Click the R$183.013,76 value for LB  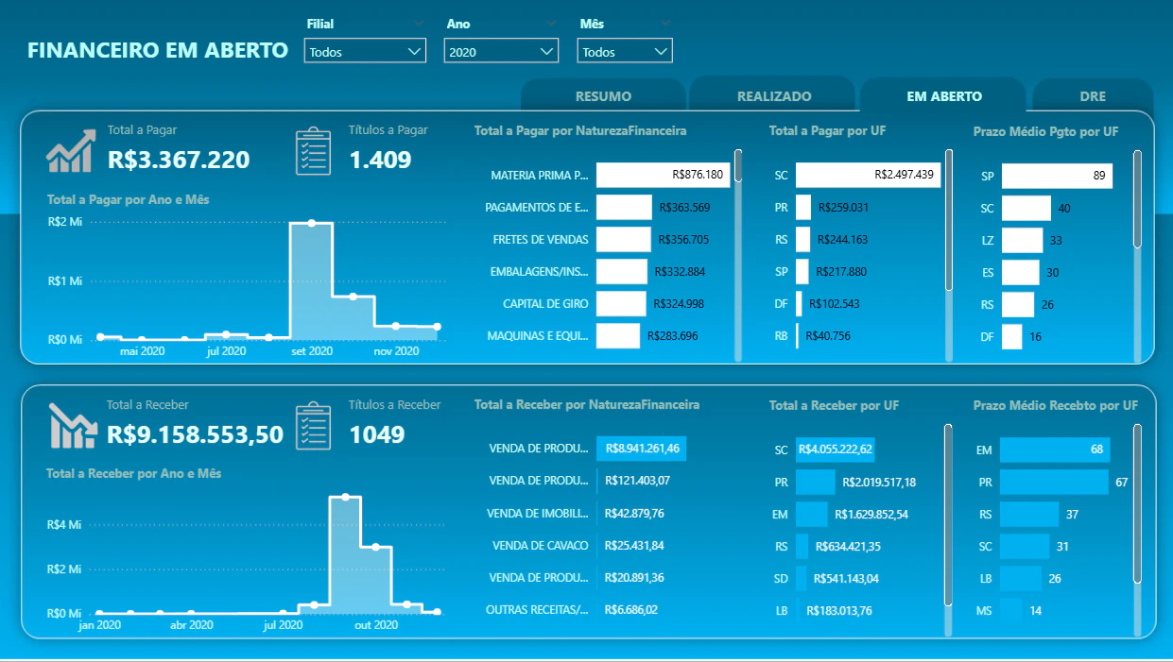pyautogui.click(x=839, y=610)
